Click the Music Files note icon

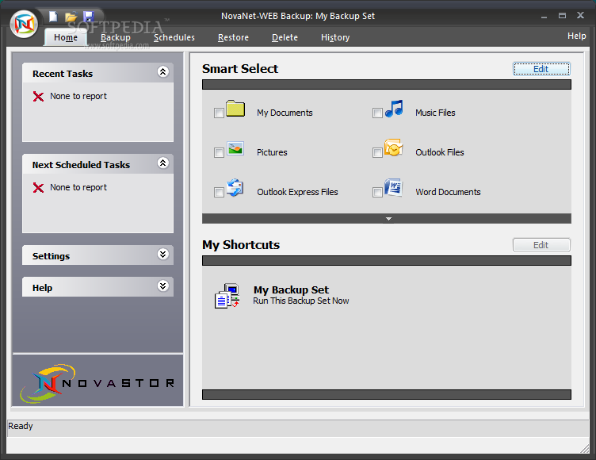coord(394,109)
